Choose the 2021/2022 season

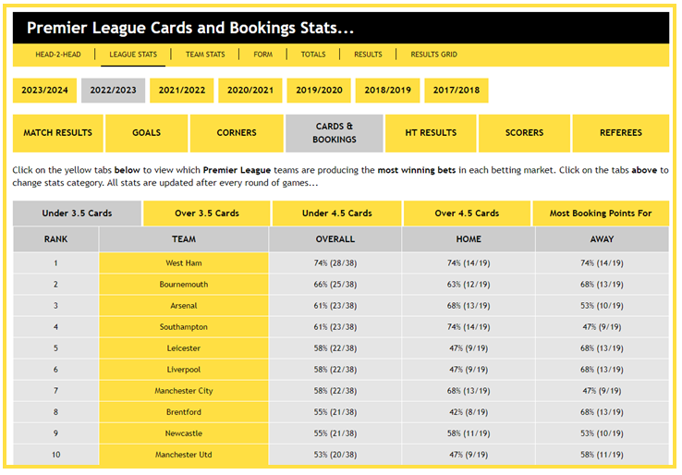click(182, 90)
